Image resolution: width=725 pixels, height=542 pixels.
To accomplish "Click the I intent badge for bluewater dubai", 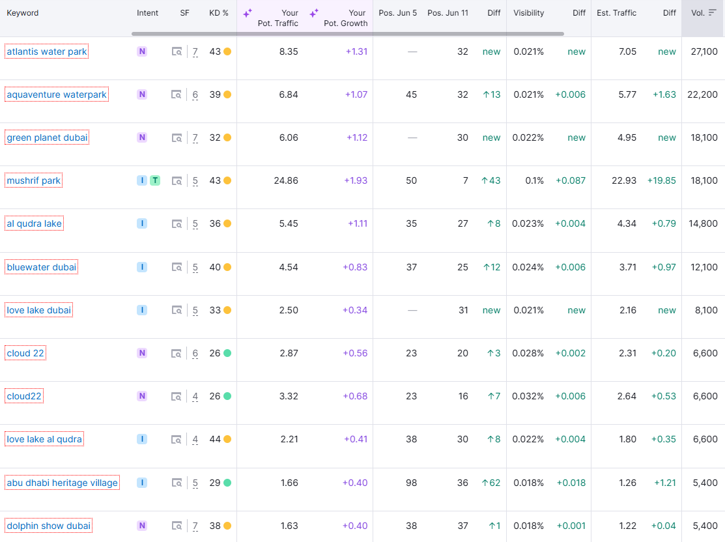I will point(142,267).
